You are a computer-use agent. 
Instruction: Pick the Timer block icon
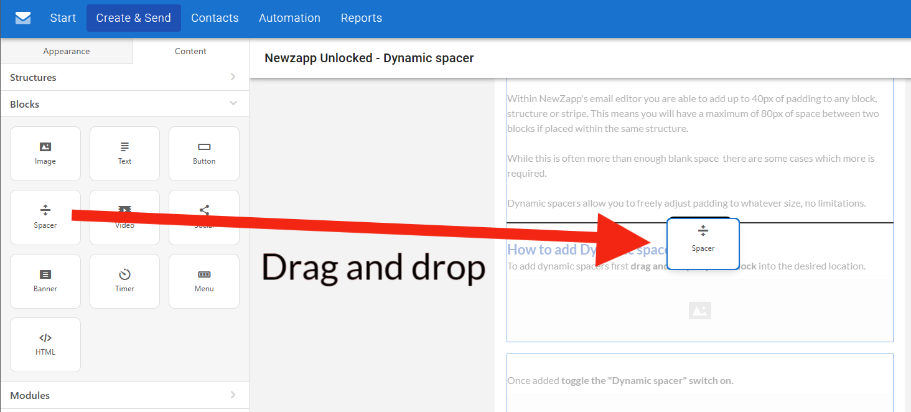point(124,281)
